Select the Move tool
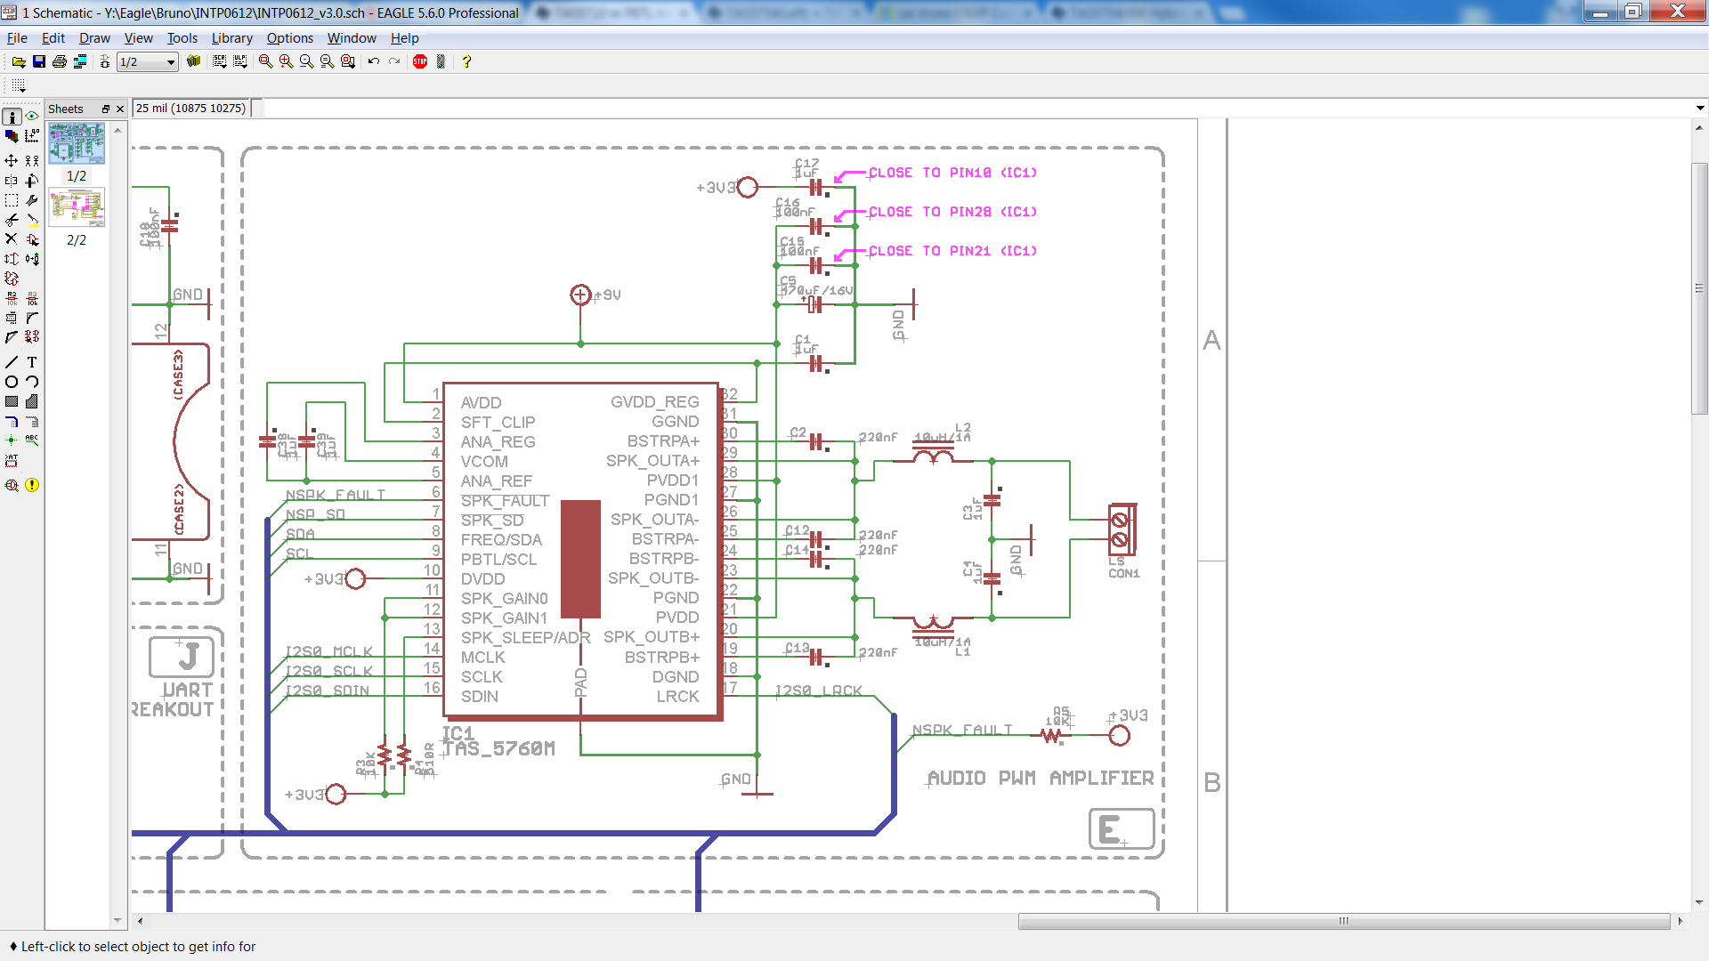 pyautogui.click(x=12, y=160)
